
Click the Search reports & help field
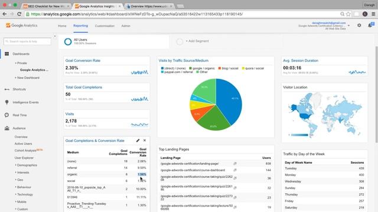pos(27,41)
